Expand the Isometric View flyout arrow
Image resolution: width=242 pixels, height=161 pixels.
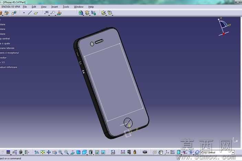[x=87, y=154]
